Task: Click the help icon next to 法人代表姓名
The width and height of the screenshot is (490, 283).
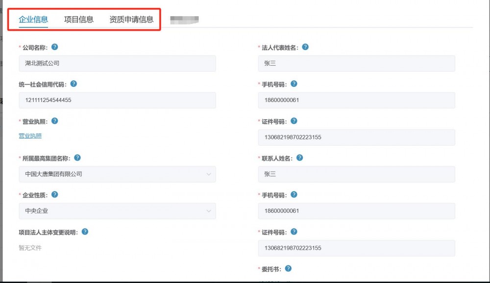Action: [305, 47]
